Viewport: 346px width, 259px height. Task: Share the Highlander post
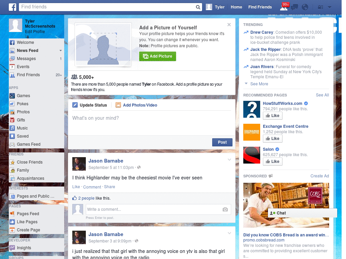coord(109,187)
